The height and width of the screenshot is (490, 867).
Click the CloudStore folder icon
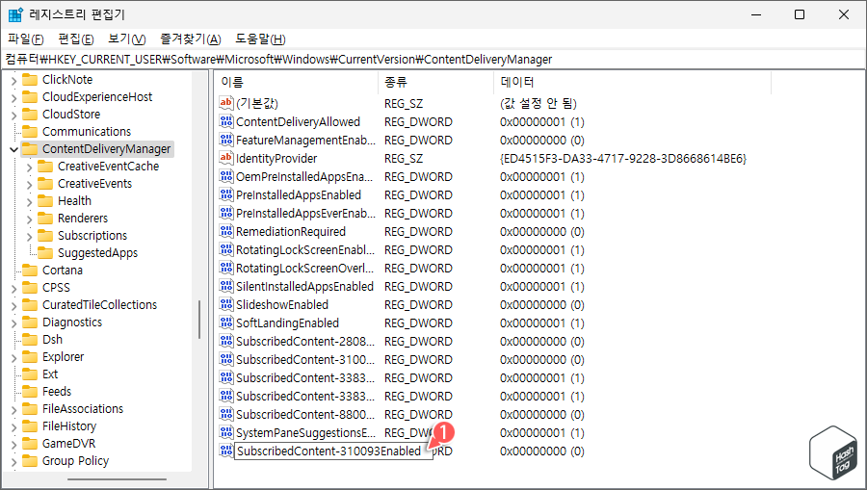coord(30,114)
